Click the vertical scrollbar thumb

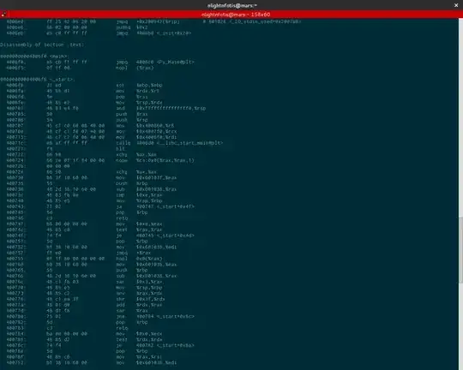coord(460,249)
